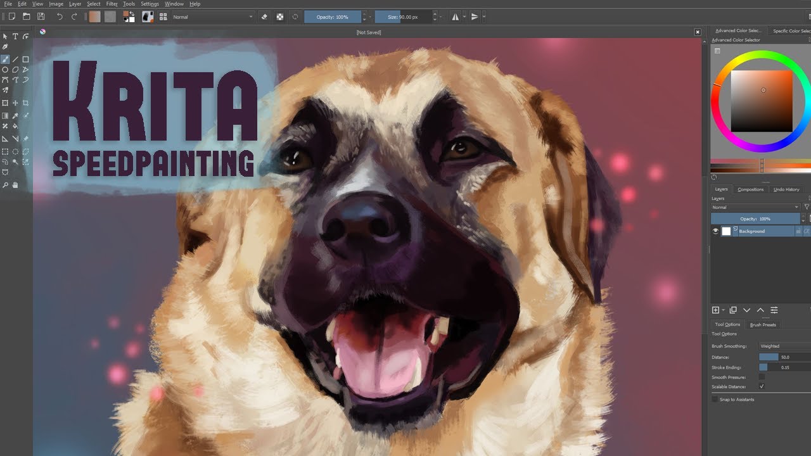Move the layer up
The width and height of the screenshot is (811, 456).
pos(760,310)
